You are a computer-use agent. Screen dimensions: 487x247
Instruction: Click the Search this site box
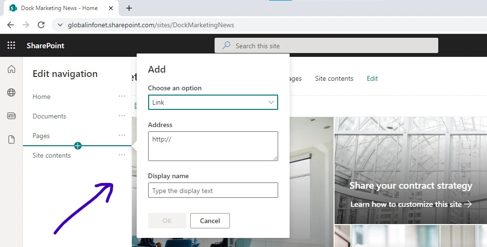point(326,45)
